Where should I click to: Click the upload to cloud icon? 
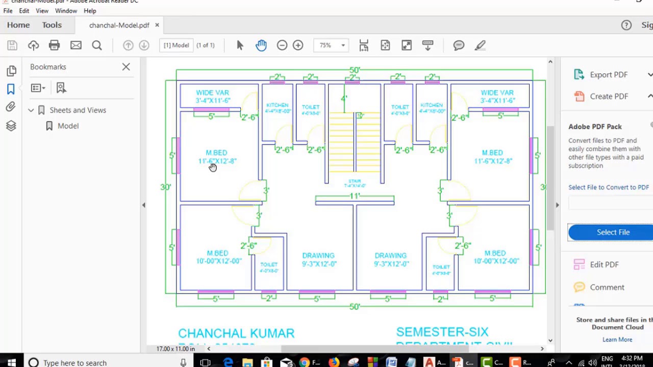pos(33,45)
